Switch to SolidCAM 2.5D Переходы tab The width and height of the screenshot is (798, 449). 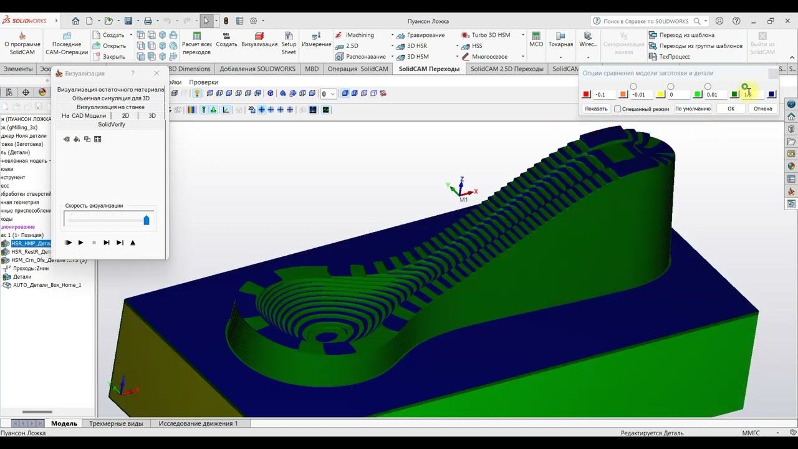coord(507,69)
